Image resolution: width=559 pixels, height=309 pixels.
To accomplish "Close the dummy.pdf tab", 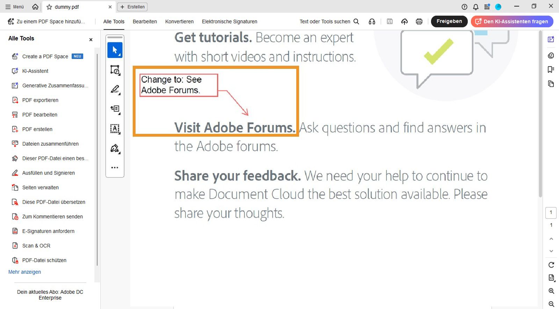I will tap(110, 7).
